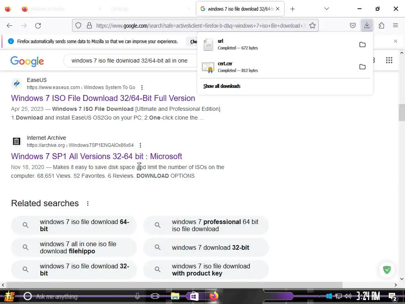The height and width of the screenshot is (304, 405).
Task: Open more options for Internet Archive result
Action: [140, 145]
